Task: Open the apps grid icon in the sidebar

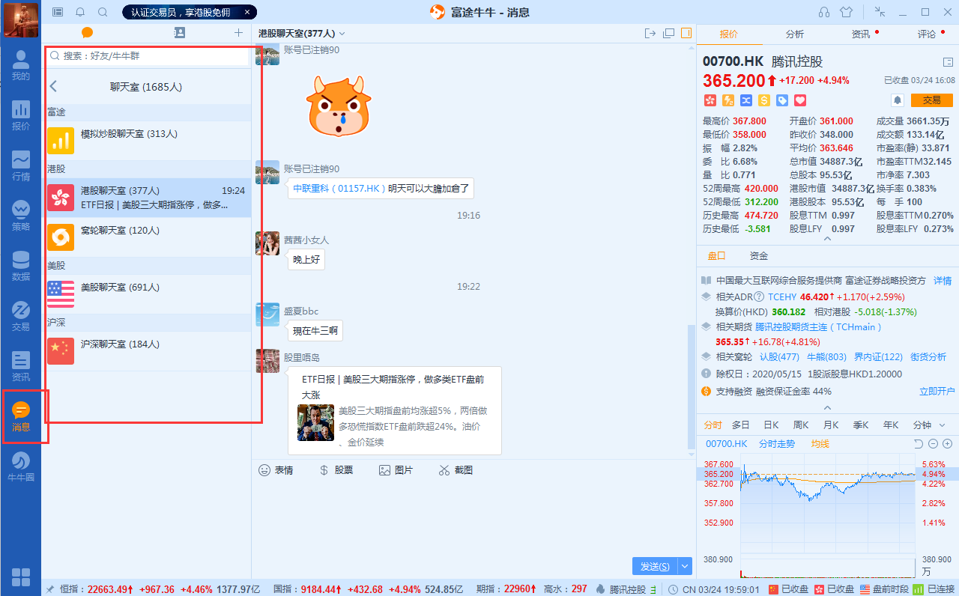Action: point(21,577)
